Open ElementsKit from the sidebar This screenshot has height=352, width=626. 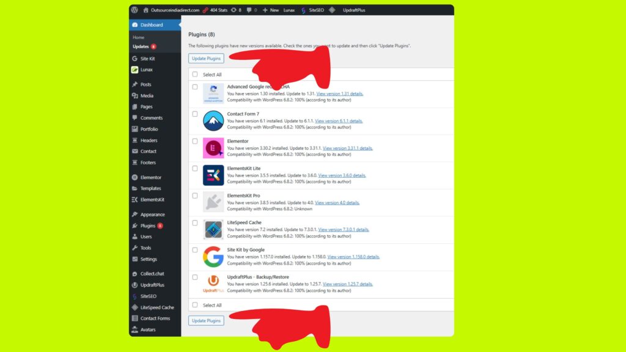[x=152, y=199]
